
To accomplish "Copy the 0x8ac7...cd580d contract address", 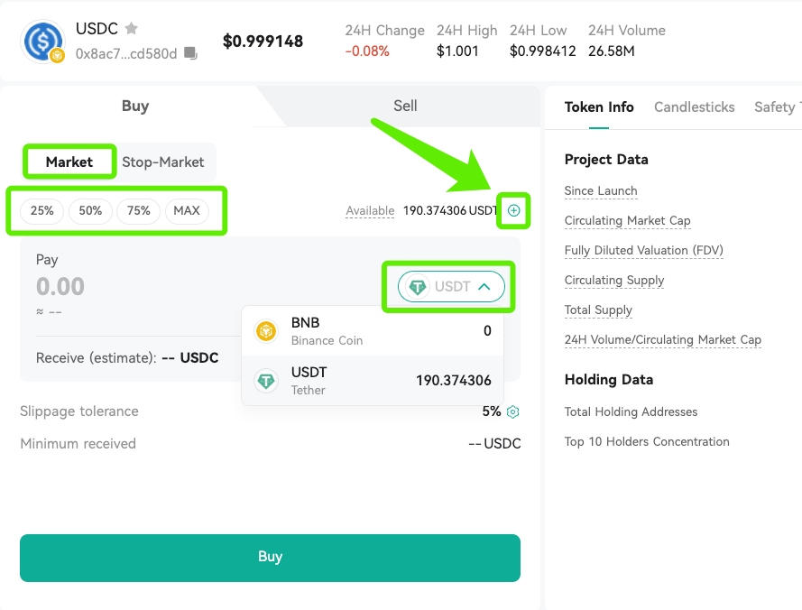I will click(x=190, y=53).
